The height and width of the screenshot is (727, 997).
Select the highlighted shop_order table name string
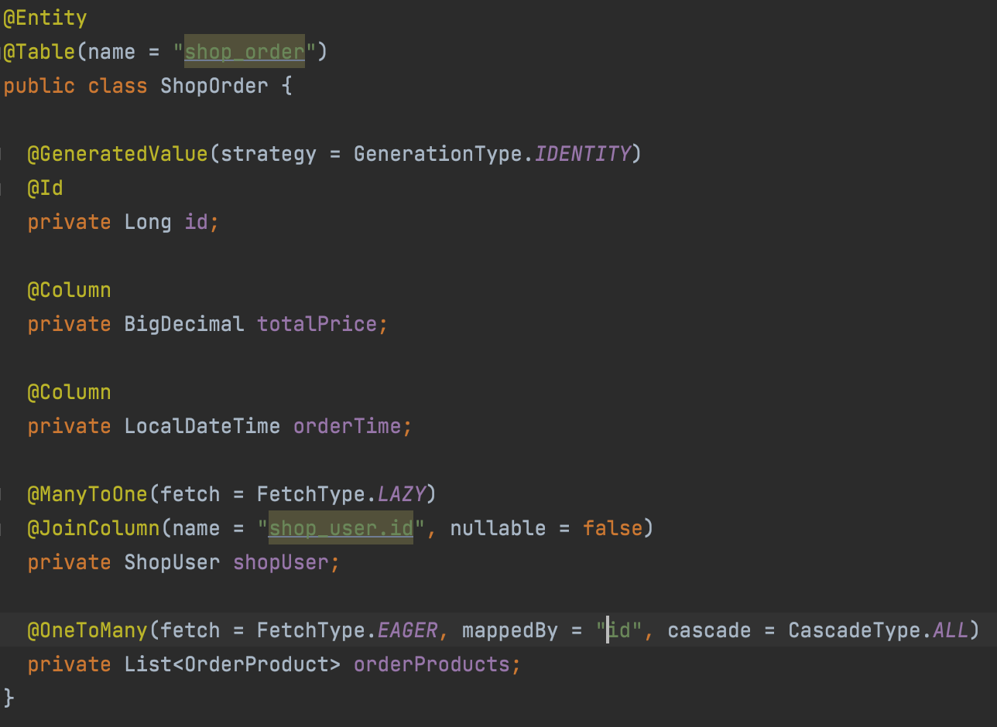pyautogui.click(x=245, y=52)
